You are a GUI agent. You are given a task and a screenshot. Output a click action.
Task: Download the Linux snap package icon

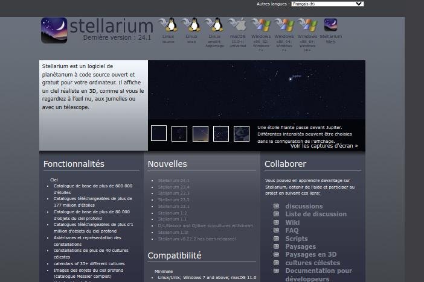[x=191, y=25]
